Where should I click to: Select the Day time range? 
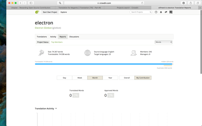(x=64, y=77)
